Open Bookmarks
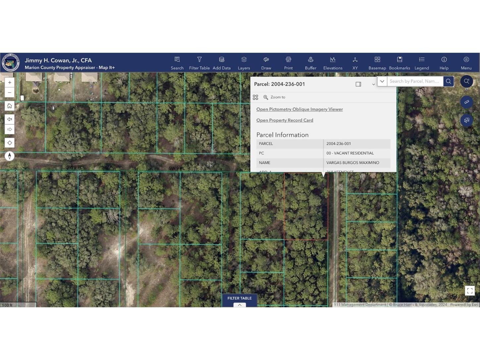The height and width of the screenshot is (360, 480). [x=400, y=63]
